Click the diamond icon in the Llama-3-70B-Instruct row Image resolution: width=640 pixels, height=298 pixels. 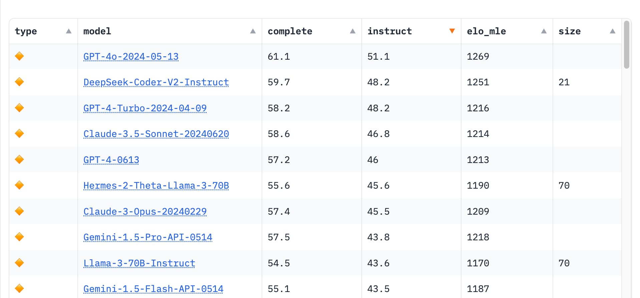point(19,263)
